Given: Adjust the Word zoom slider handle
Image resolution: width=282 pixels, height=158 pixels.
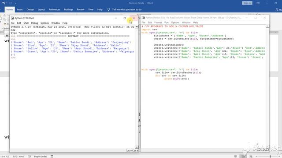Looking at the screenshot, I should (270, 156).
